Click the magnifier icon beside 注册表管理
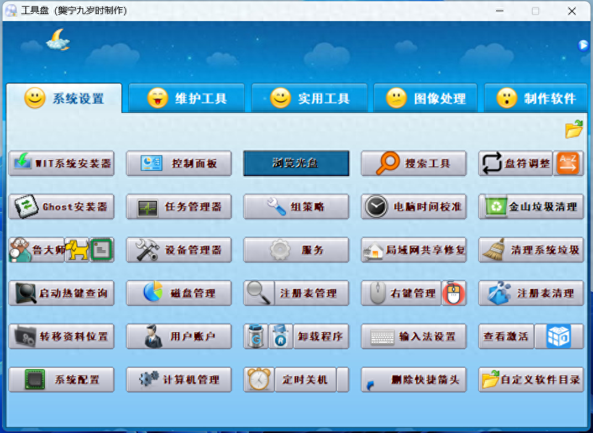This screenshot has height=433, width=593. (259, 293)
